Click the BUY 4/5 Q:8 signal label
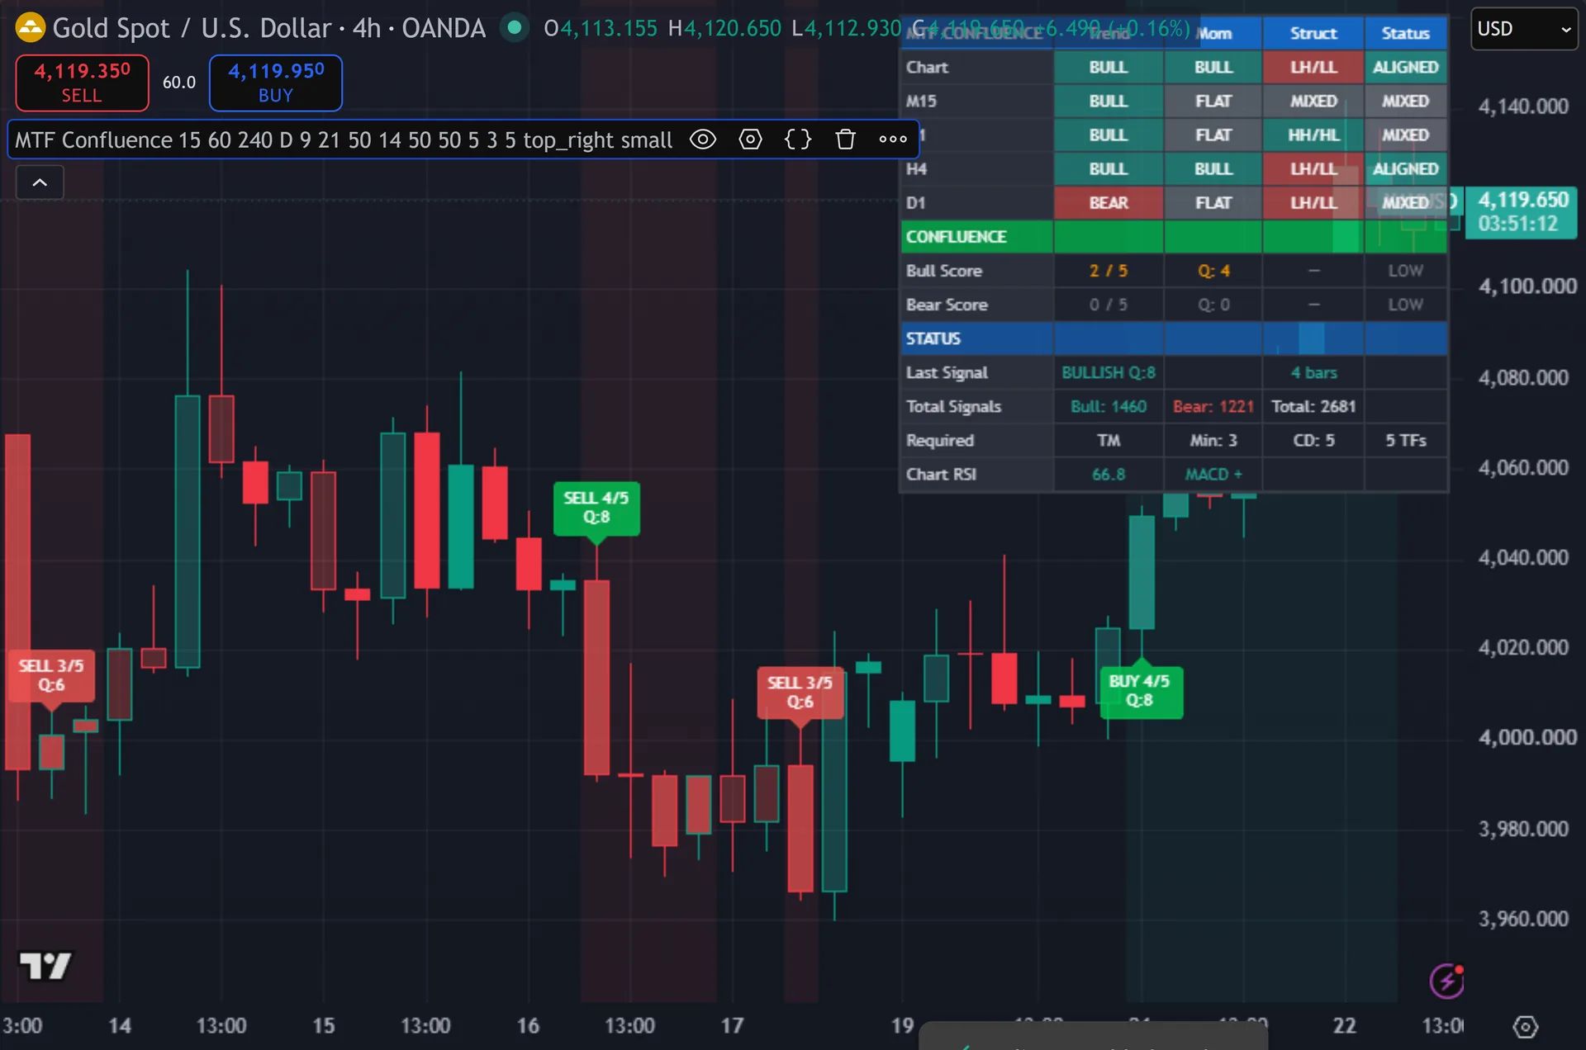The height and width of the screenshot is (1050, 1586). click(x=1141, y=691)
